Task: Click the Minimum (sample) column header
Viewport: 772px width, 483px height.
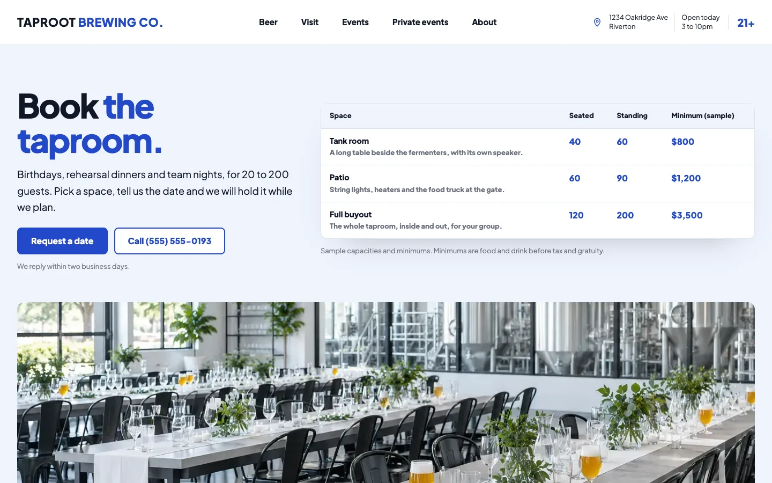Action: click(x=703, y=115)
